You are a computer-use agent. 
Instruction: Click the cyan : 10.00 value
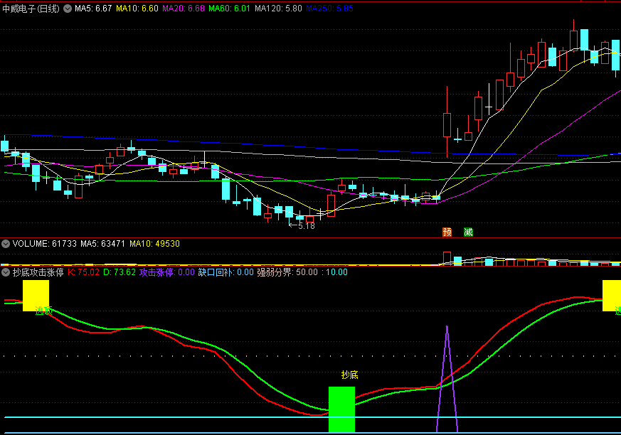click(x=334, y=272)
